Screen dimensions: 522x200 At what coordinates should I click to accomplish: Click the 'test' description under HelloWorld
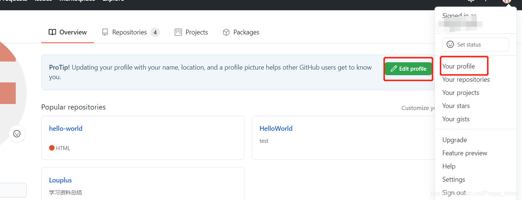pos(264,141)
